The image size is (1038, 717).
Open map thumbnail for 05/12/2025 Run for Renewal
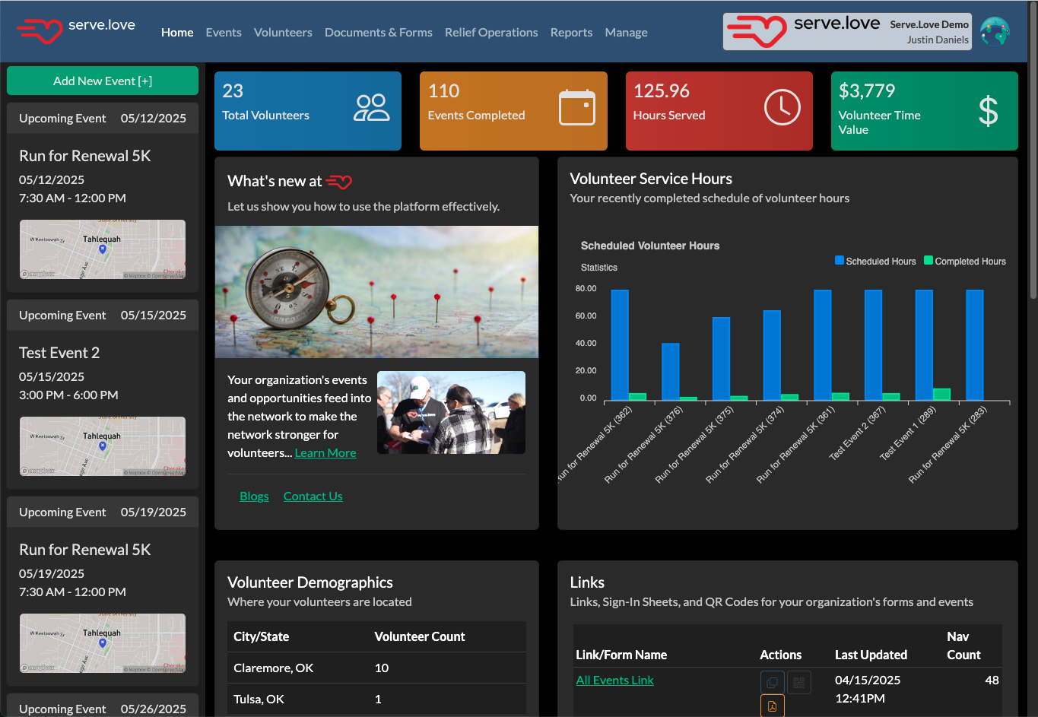pos(103,249)
